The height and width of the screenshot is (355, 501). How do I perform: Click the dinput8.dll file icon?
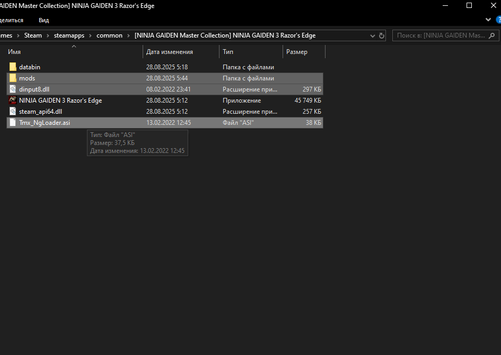coord(13,89)
